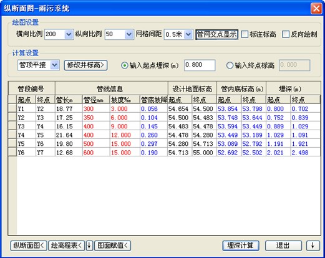This screenshot has height=258, width=325.
Task: Open the 横向比例 dropdown showing 200
Action: (69, 34)
